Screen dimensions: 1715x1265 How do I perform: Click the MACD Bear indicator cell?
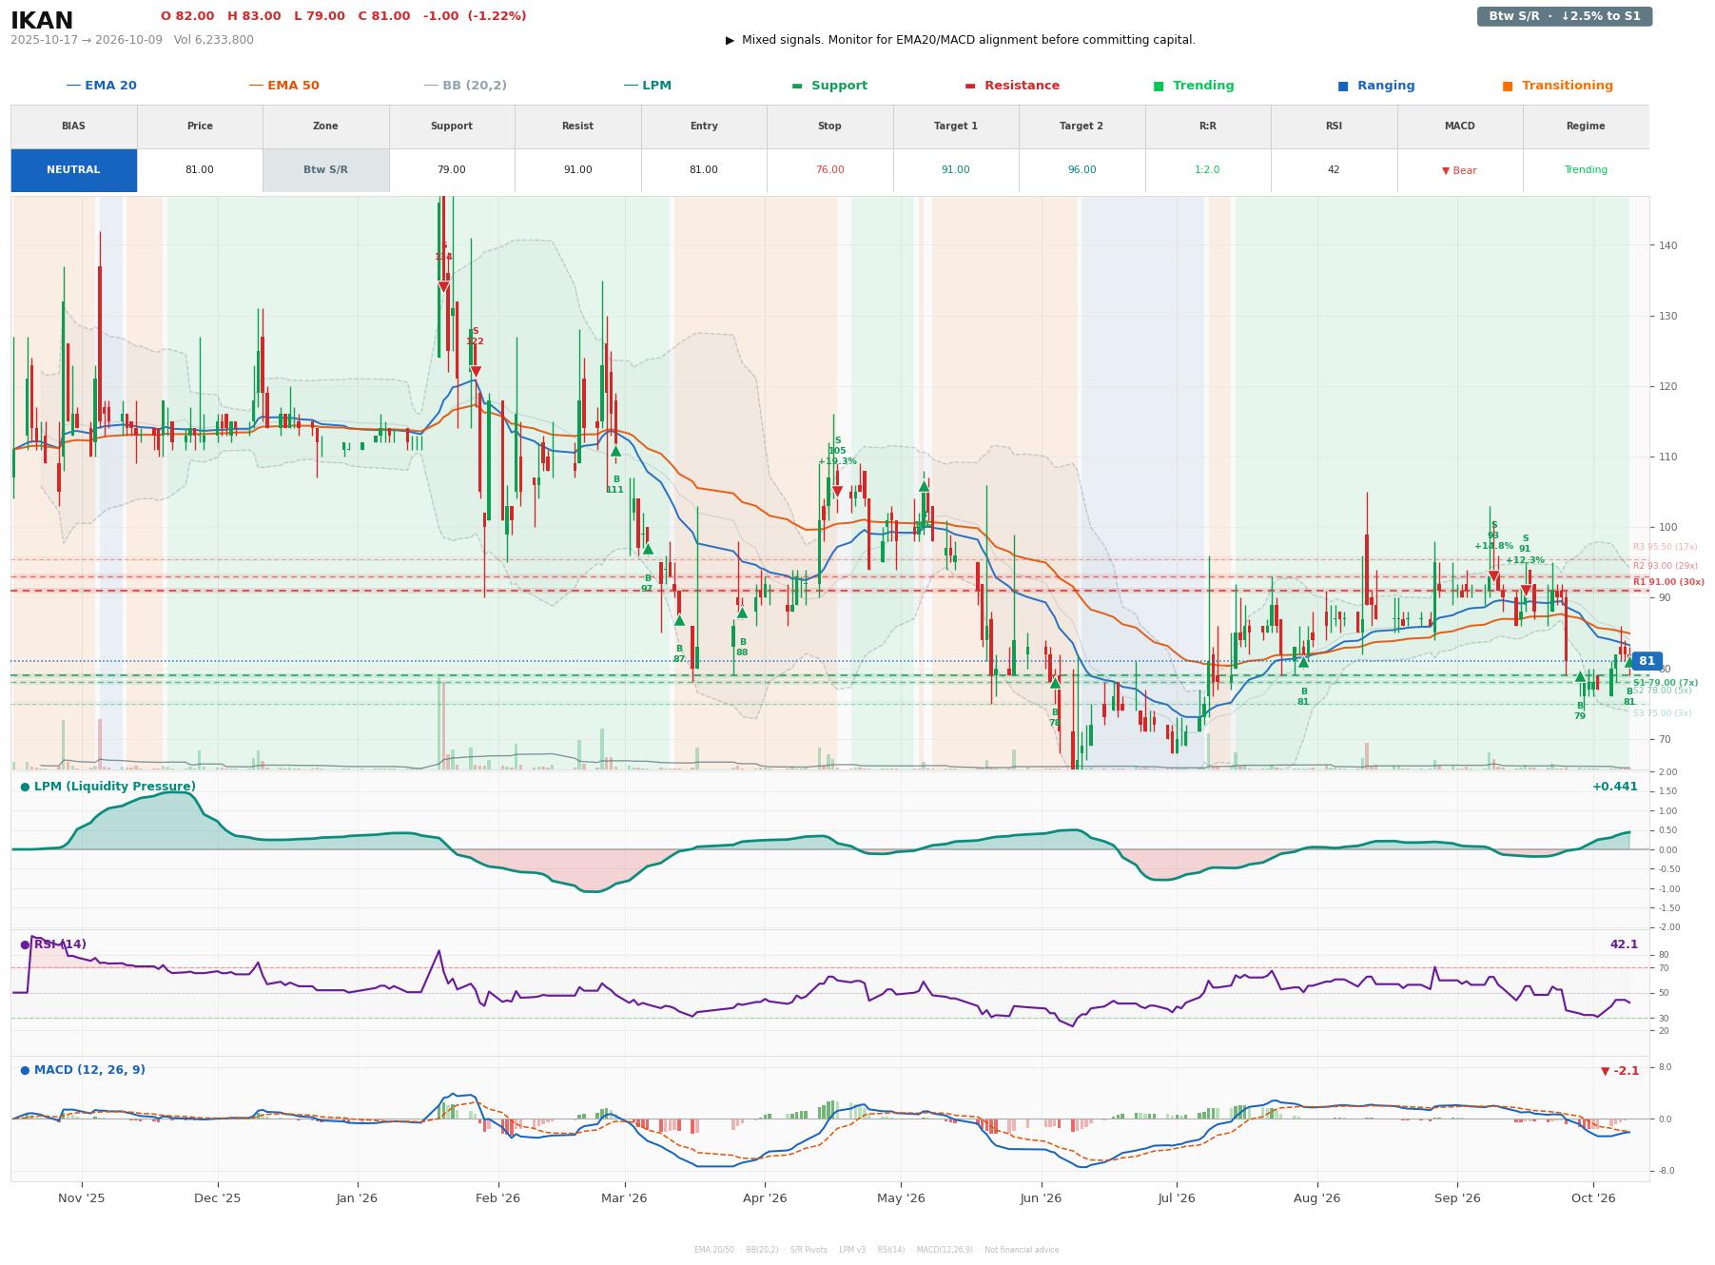[x=1459, y=170]
